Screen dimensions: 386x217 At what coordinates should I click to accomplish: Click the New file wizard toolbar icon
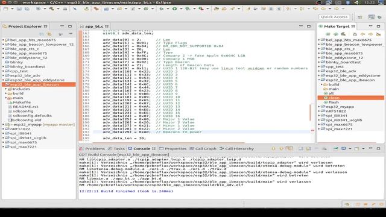pos(5,9)
